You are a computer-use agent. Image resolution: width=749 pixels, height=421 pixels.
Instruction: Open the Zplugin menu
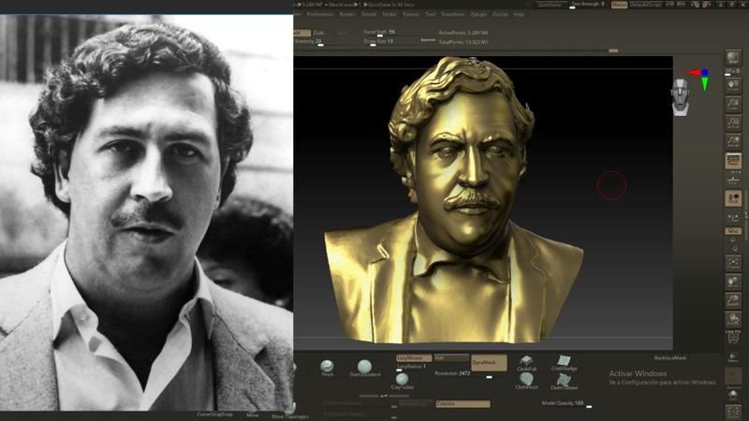[x=477, y=15]
